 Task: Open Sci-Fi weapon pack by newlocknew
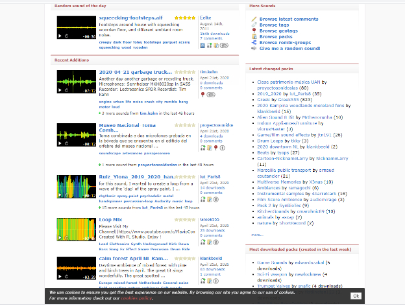[x=272, y=274]
